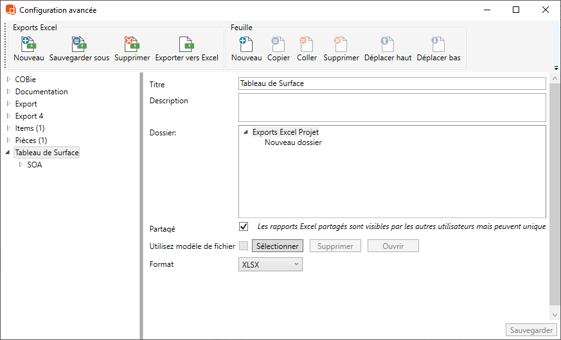The height and width of the screenshot is (340, 561).
Task: Click the Déplacer bas icon
Action: coord(438,45)
